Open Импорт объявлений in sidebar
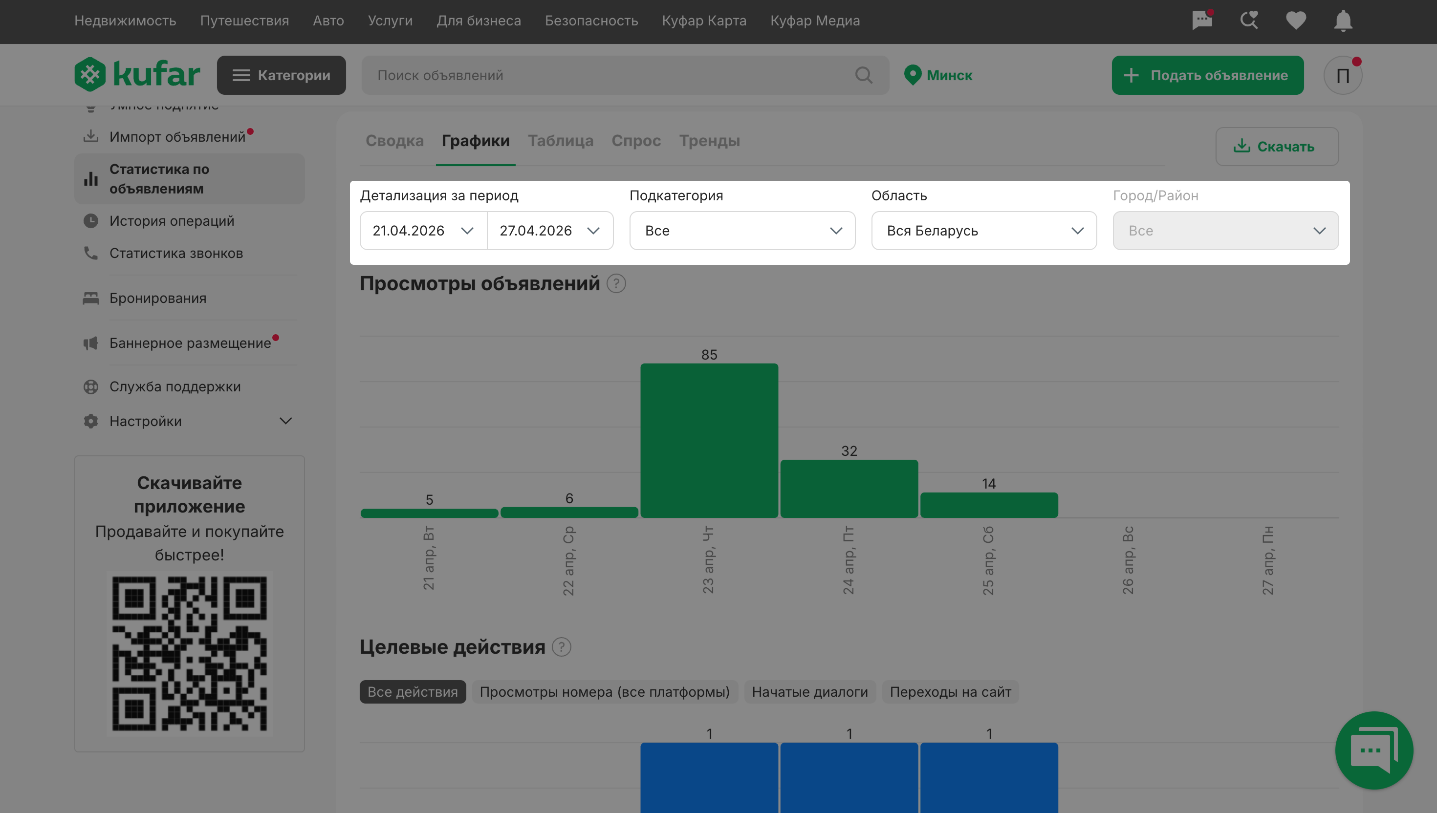The image size is (1437, 813). (177, 136)
